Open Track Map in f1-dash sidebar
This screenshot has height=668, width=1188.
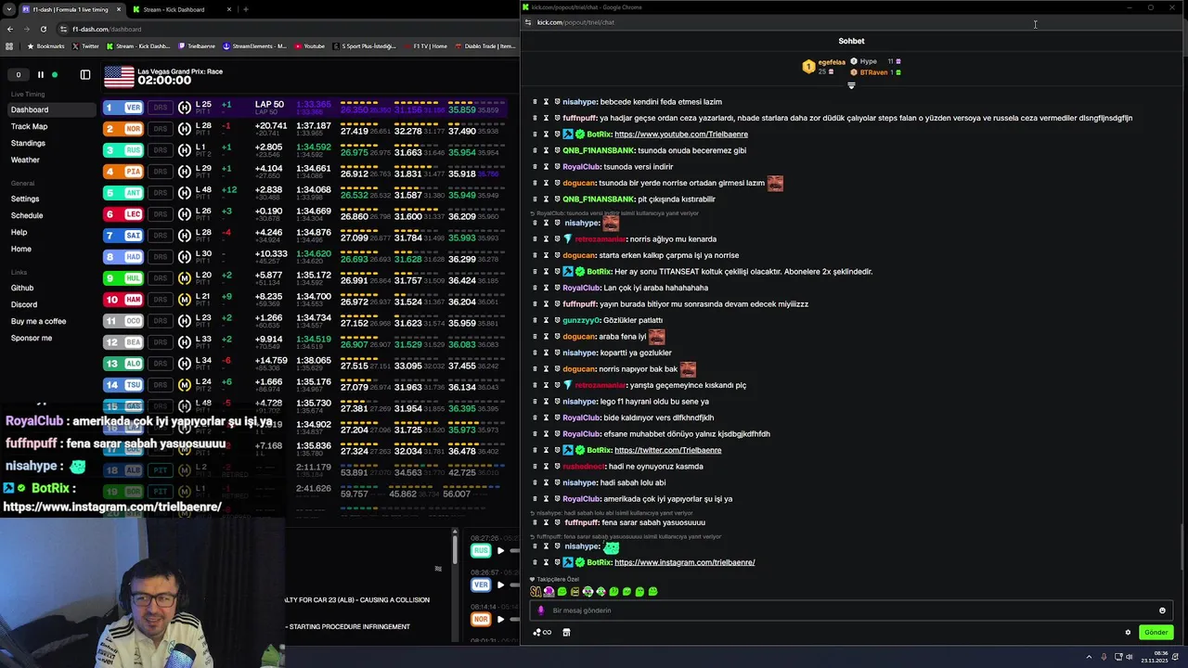(x=29, y=126)
